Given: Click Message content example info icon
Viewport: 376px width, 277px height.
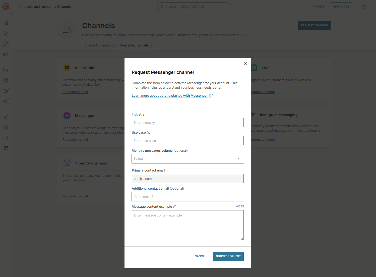Looking at the screenshot, I should coord(175,207).
